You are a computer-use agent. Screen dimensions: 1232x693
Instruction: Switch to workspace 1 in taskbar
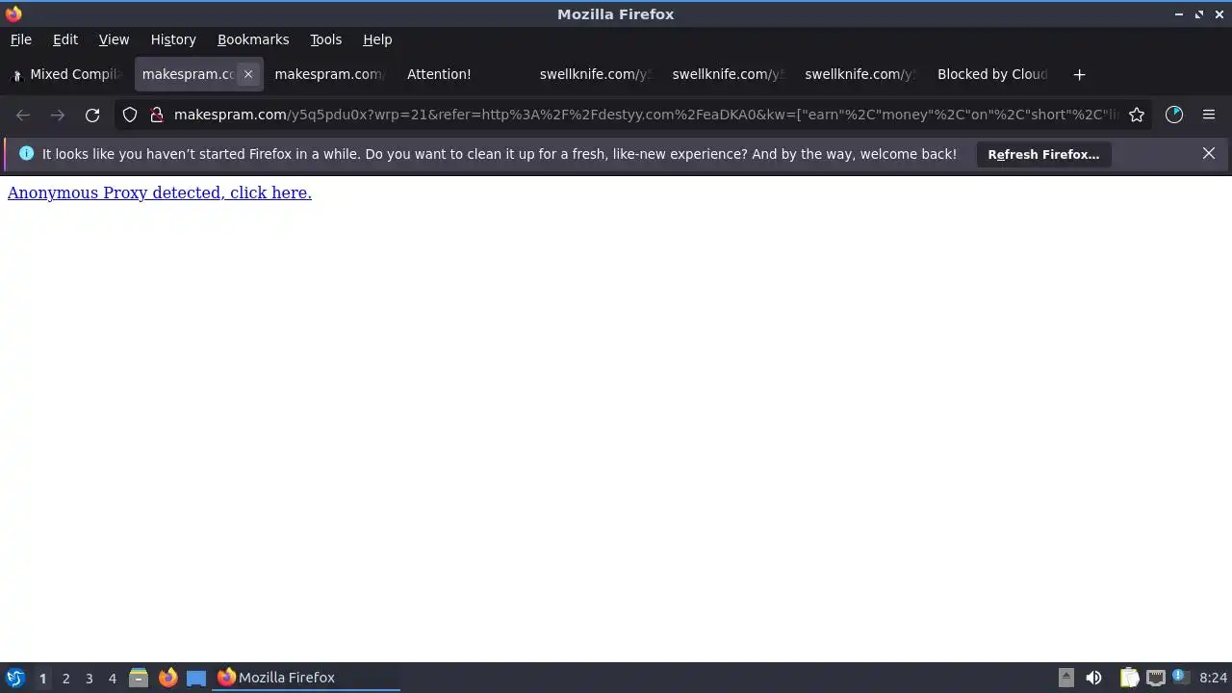[42, 679]
